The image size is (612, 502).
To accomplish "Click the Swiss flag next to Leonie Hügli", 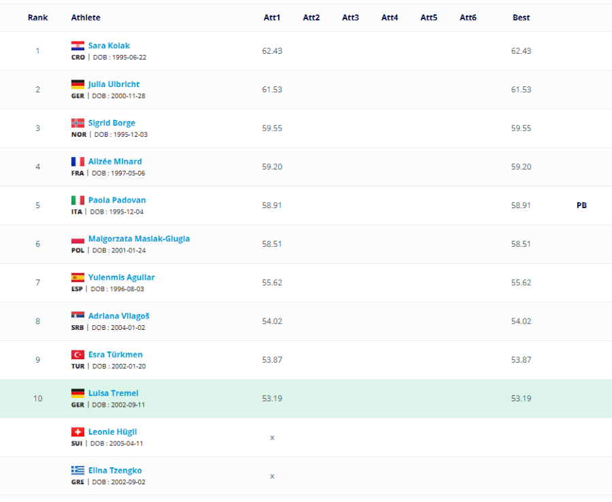I will (x=78, y=432).
